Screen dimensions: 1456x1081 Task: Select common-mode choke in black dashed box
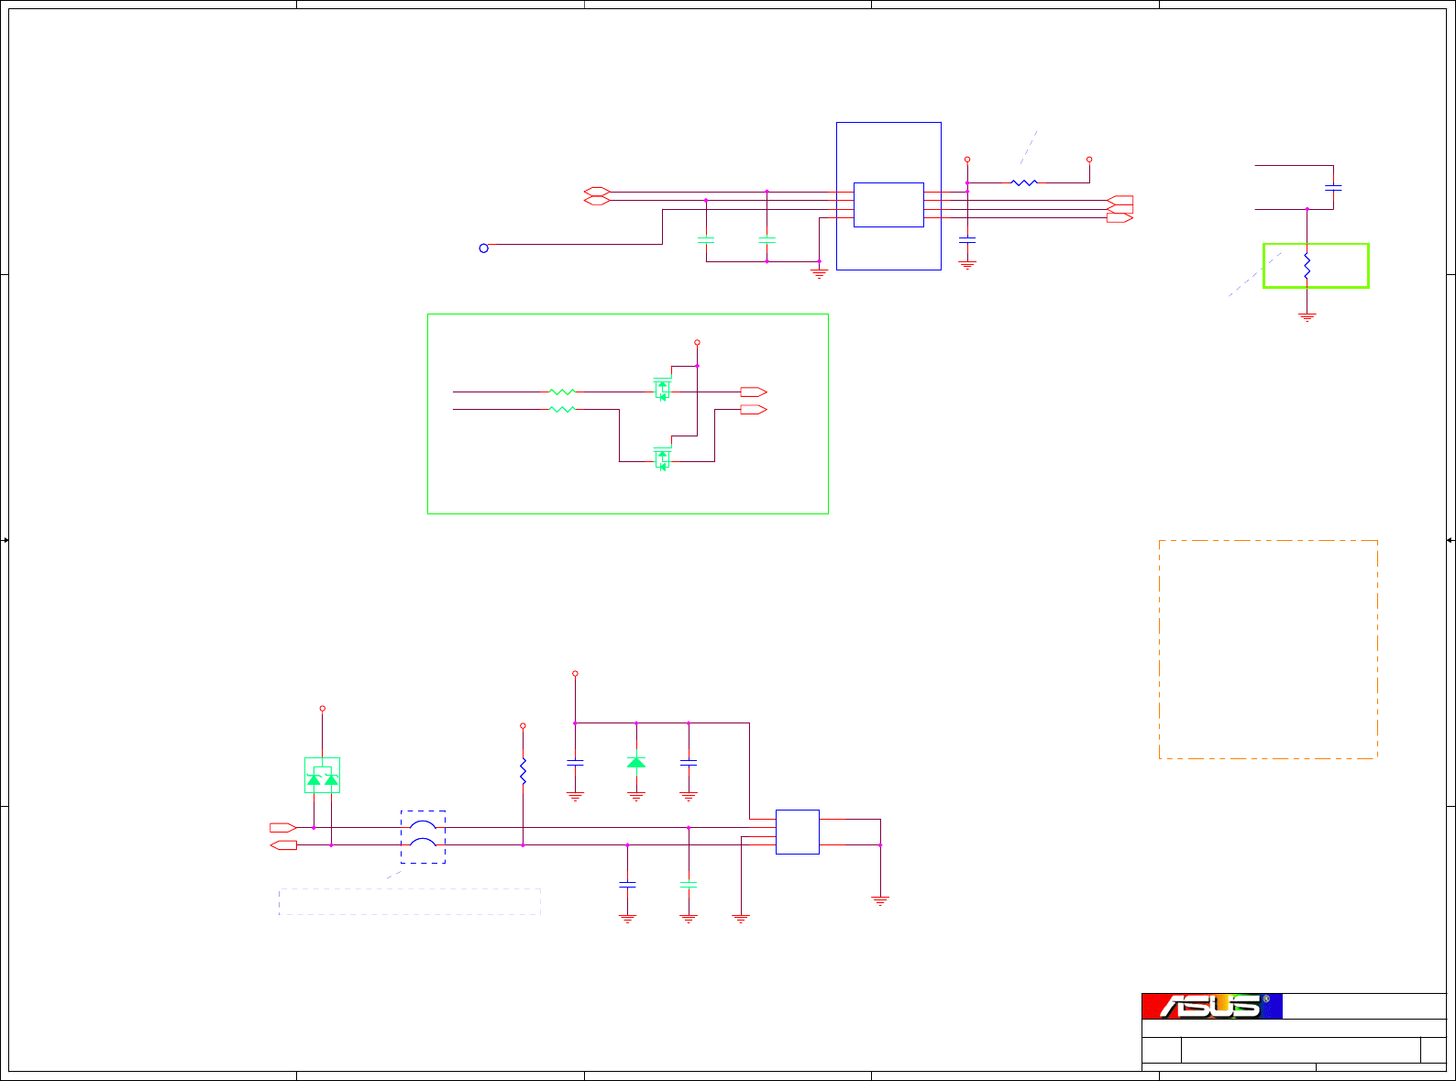click(423, 836)
